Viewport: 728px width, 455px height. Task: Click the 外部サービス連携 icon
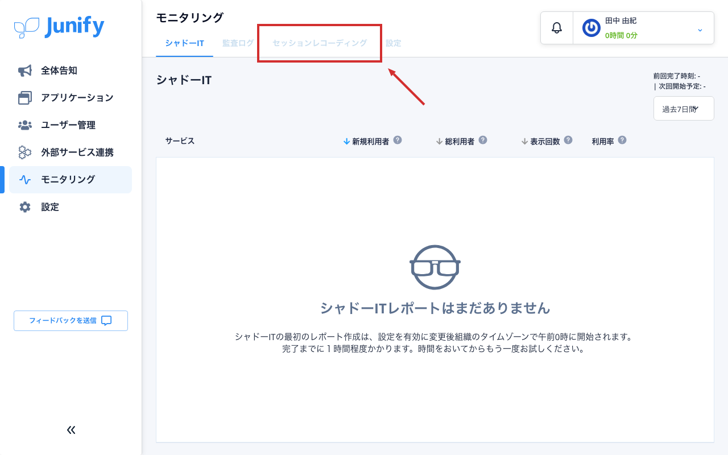pos(25,152)
